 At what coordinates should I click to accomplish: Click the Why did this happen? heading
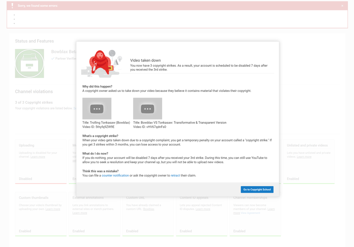tap(97, 86)
